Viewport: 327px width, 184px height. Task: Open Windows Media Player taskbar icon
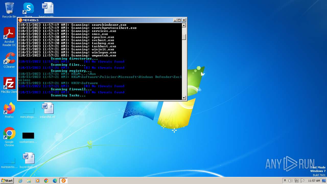[x=38, y=181]
